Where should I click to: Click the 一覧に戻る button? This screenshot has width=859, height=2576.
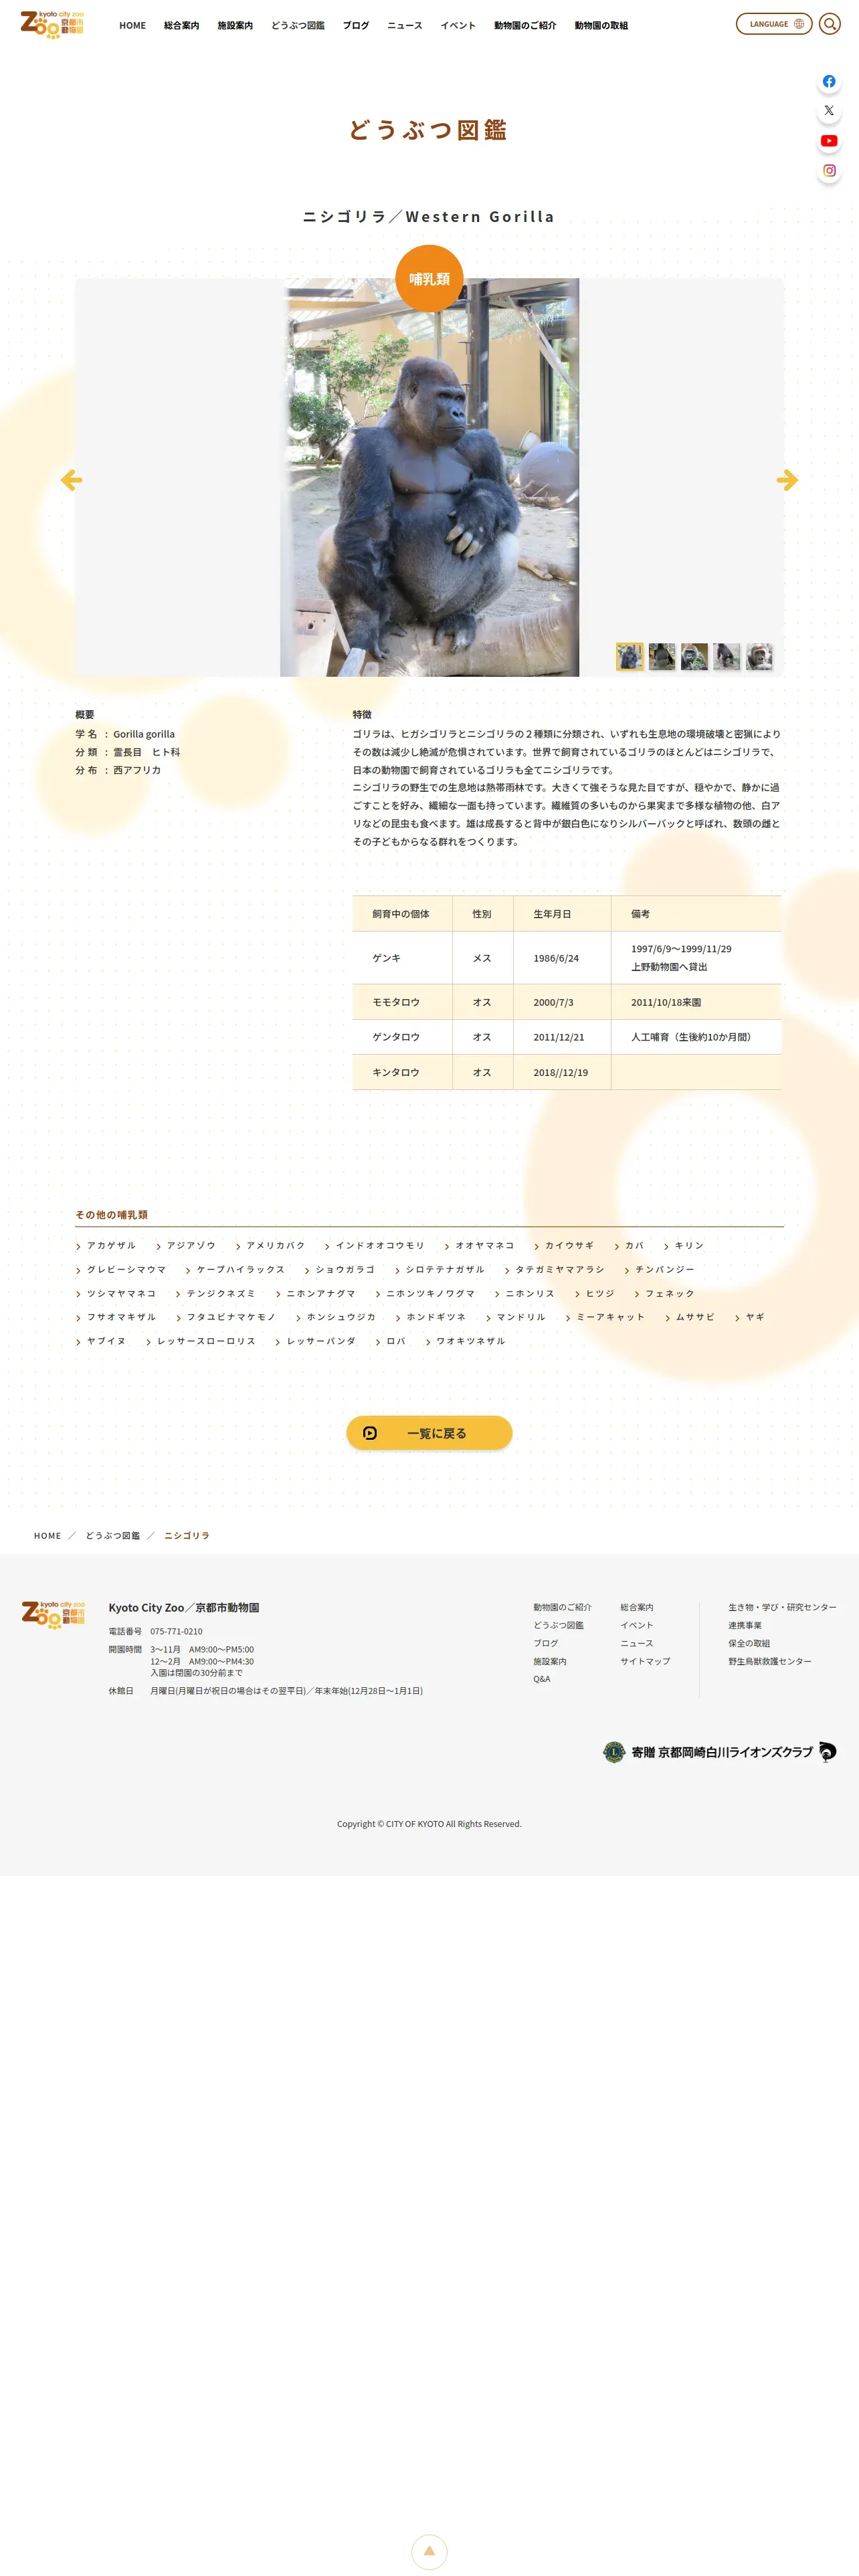(x=429, y=1432)
